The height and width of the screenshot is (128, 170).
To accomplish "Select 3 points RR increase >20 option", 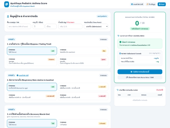I will (x=83, y=96).
